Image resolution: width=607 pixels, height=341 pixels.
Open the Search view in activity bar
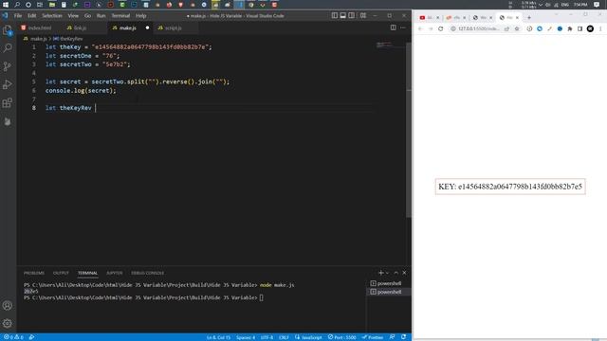click(8, 48)
